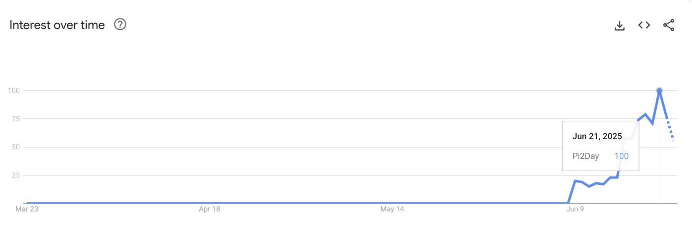This screenshot has height=248, width=692.
Task: Click the Apr 18 axis label
Action: click(210, 209)
